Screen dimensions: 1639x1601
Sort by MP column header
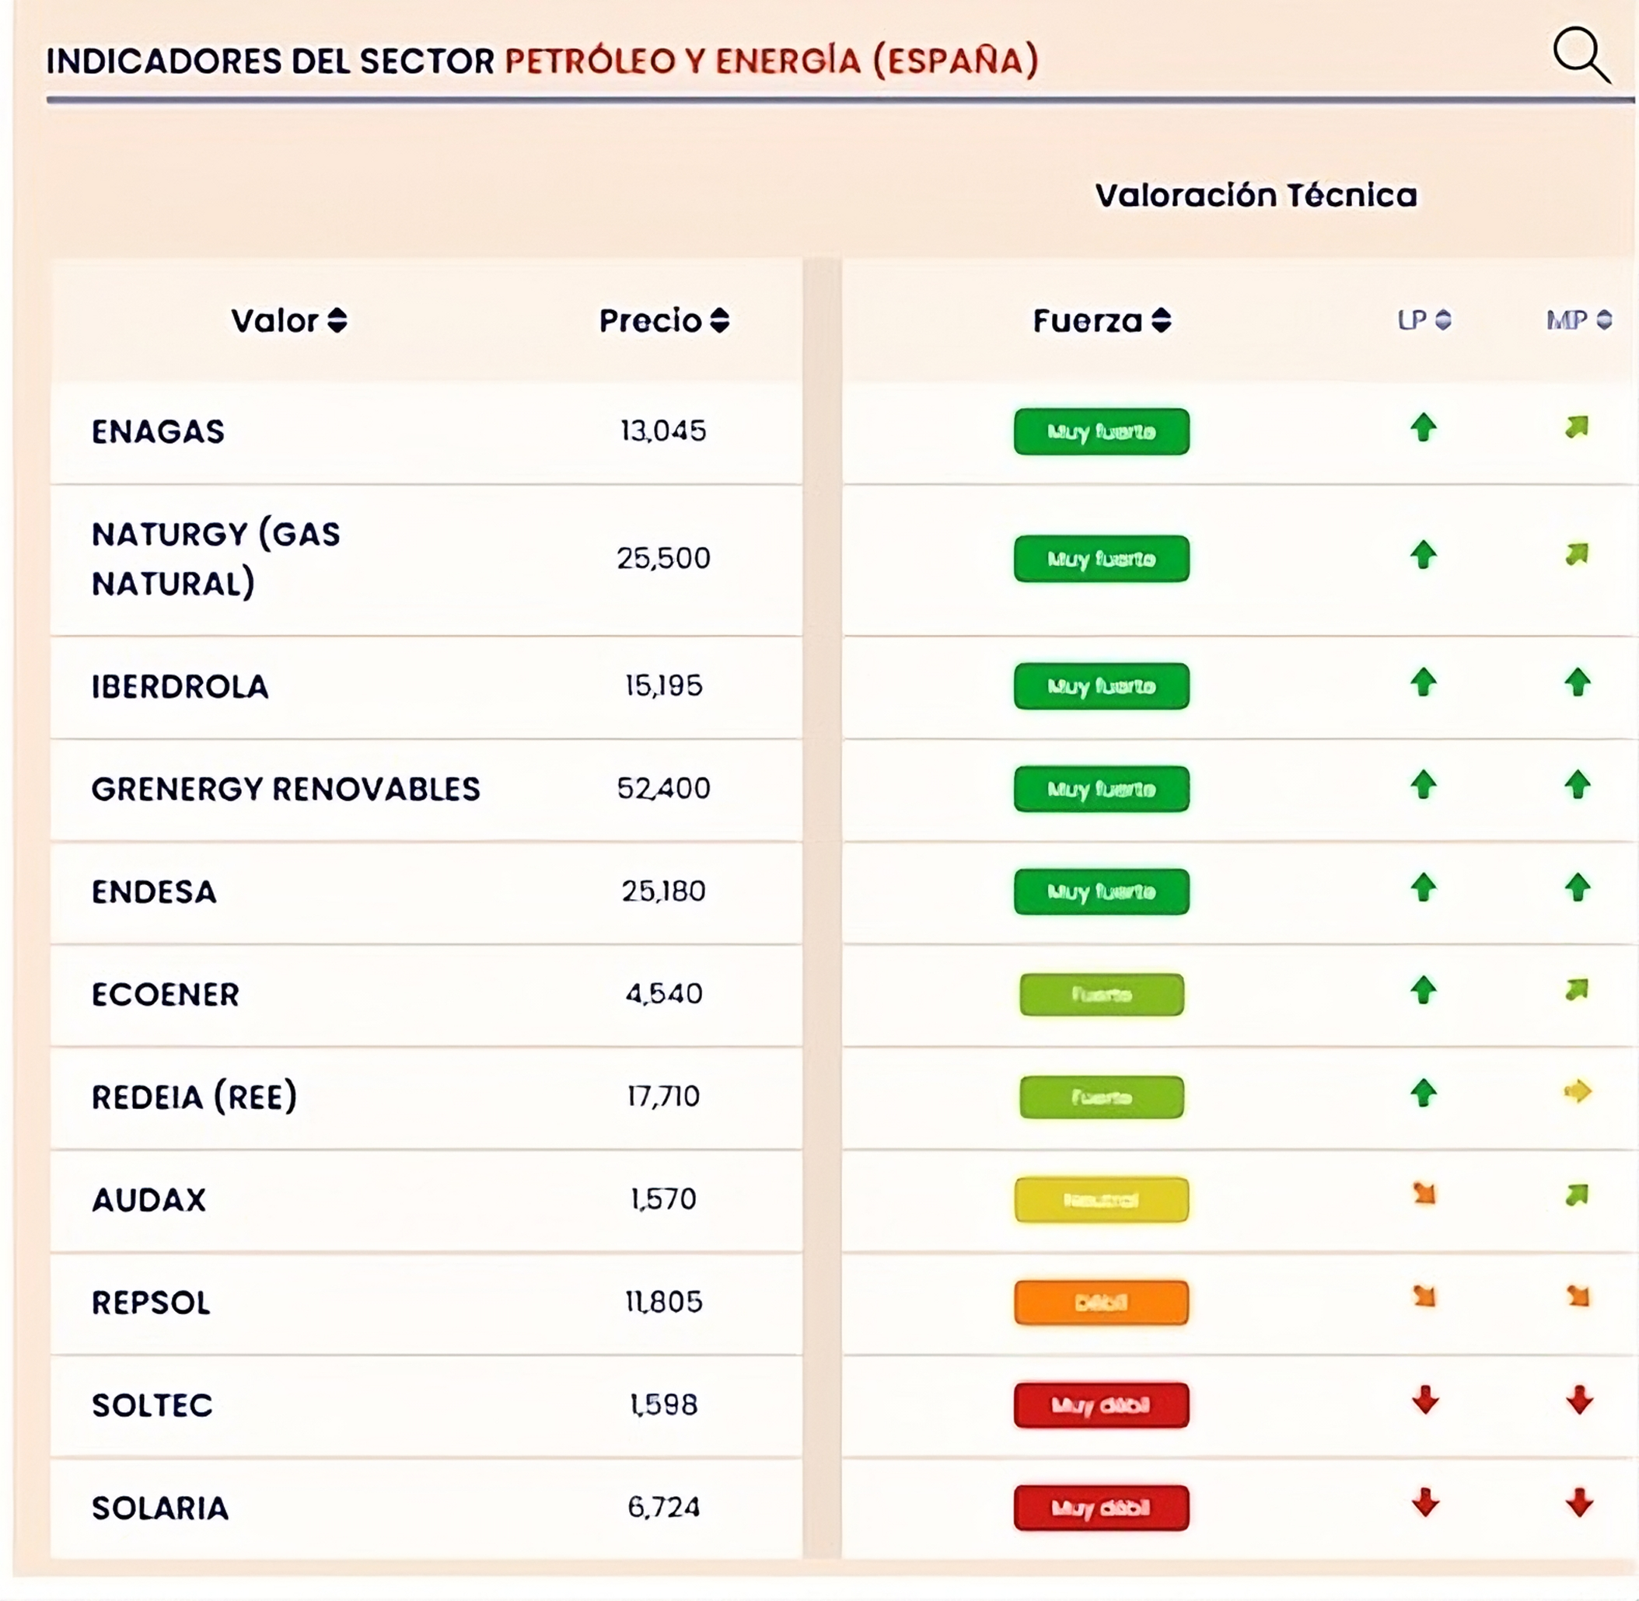click(1578, 320)
